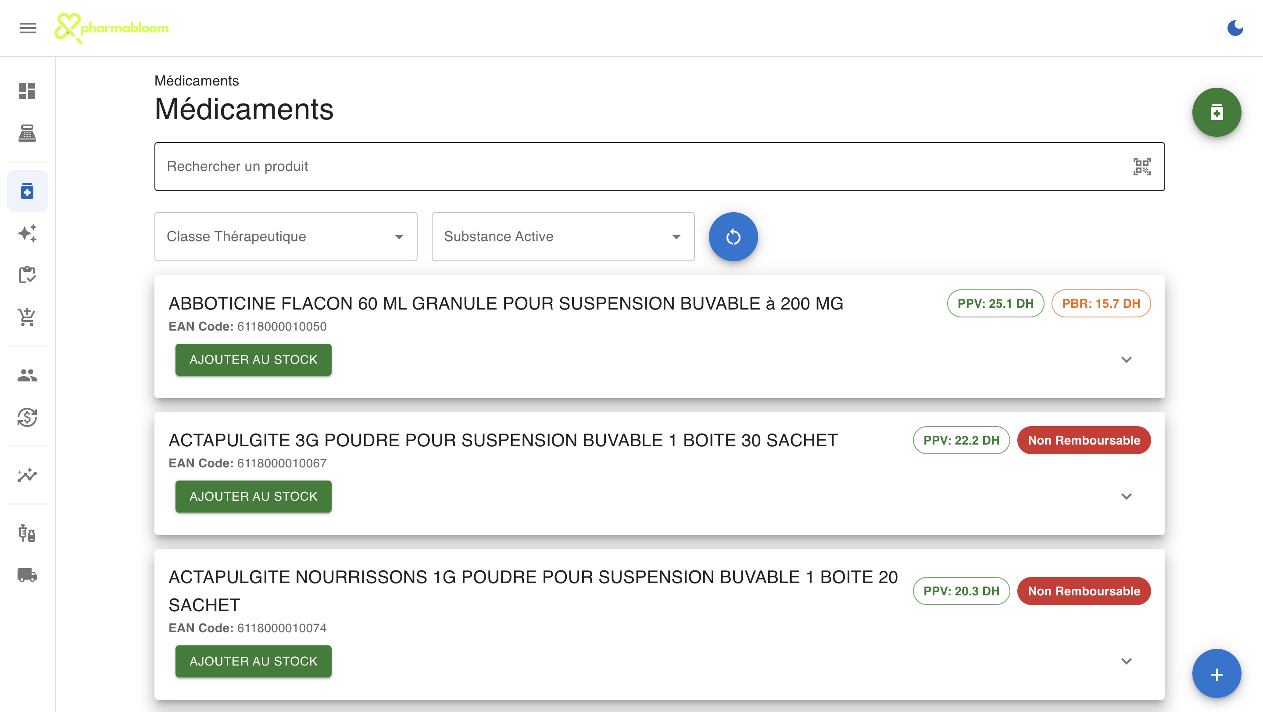Click EAN Code 6118000010074
The width and height of the screenshot is (1263, 712).
click(247, 628)
